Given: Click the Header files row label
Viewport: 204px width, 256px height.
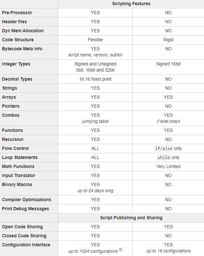Looking at the screenshot, I should click(14, 22).
